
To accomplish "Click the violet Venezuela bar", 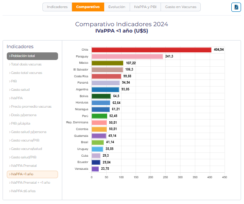I will point(95,169).
